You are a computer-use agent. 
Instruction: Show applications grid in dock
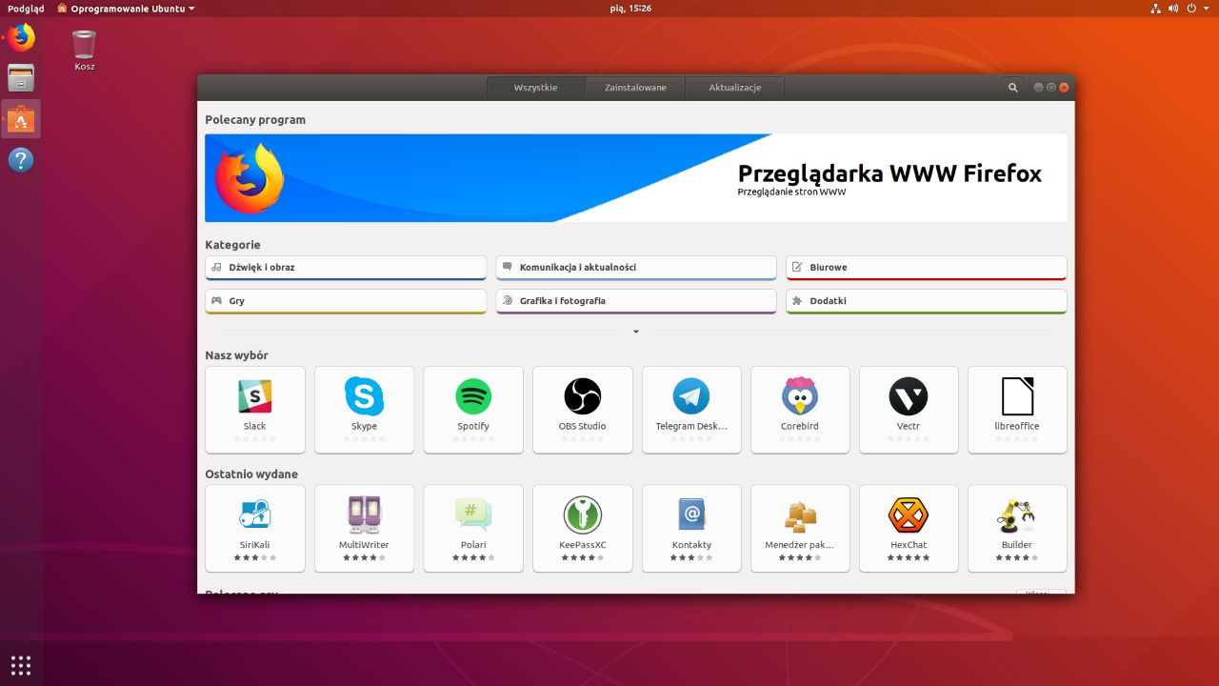21,664
